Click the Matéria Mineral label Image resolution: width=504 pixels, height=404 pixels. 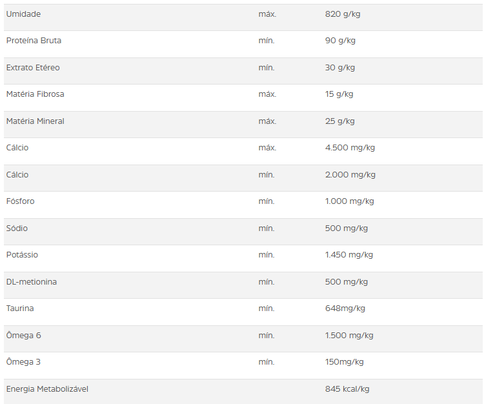[35, 121]
